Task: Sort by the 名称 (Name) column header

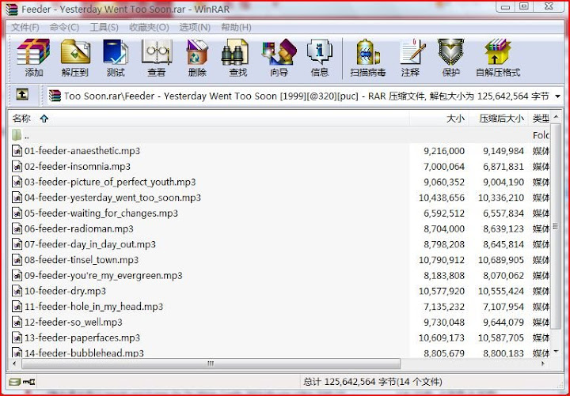Action: 209,119
